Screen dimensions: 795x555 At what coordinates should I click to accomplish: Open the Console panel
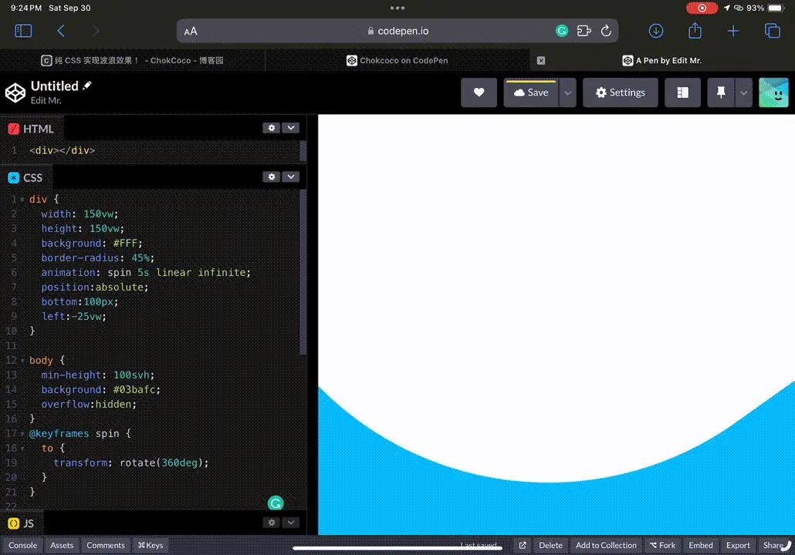click(x=23, y=546)
